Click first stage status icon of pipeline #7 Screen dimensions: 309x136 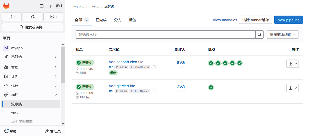point(211,63)
